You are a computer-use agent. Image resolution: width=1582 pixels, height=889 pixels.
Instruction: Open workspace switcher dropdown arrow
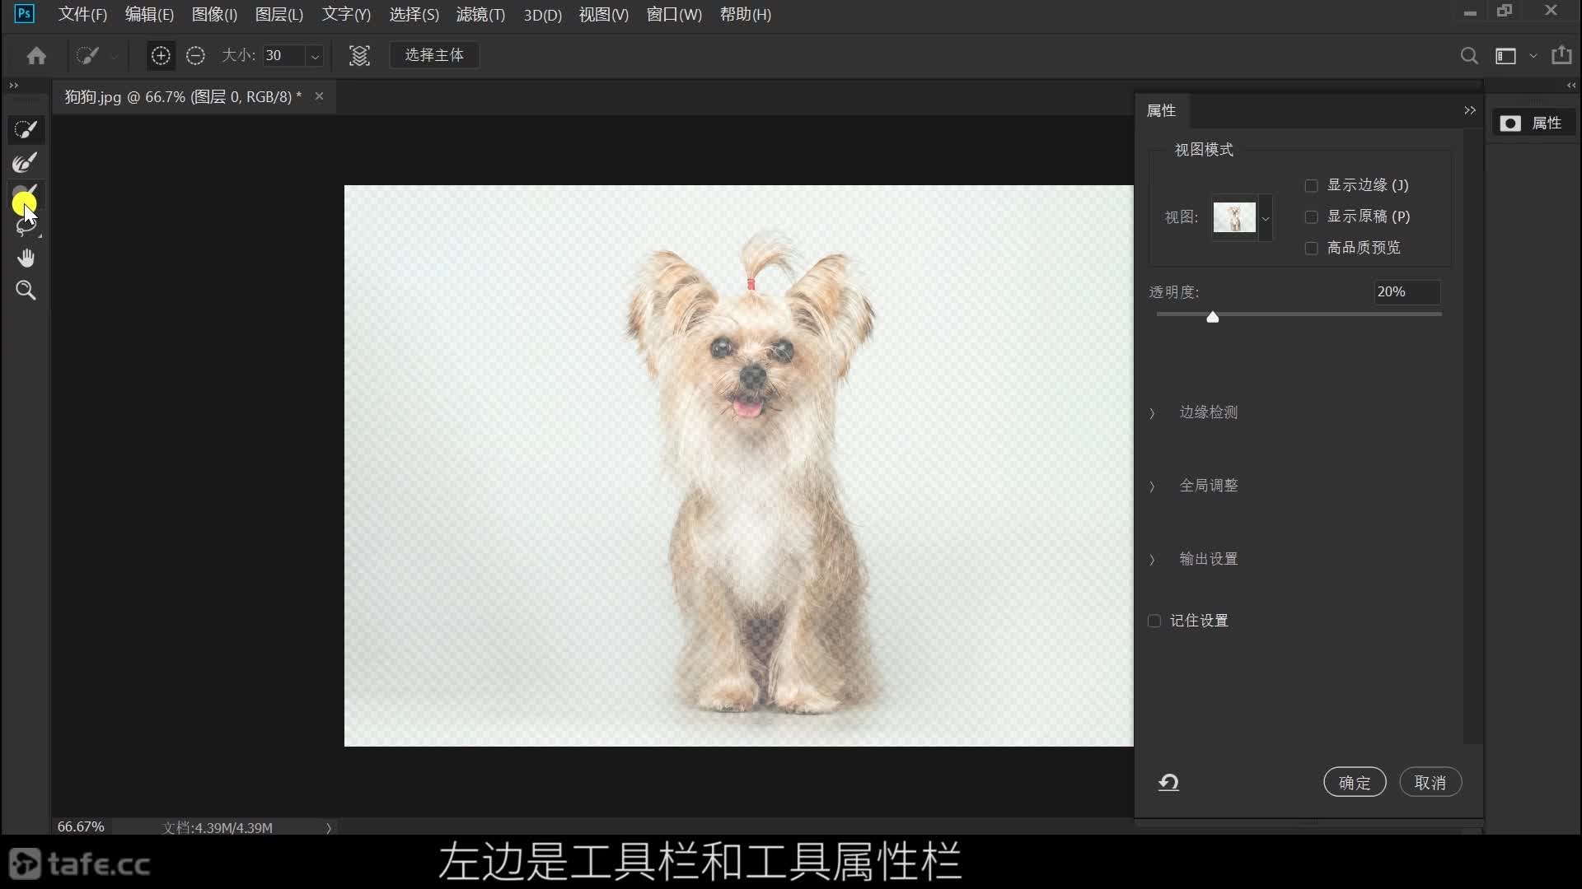[x=1533, y=56]
